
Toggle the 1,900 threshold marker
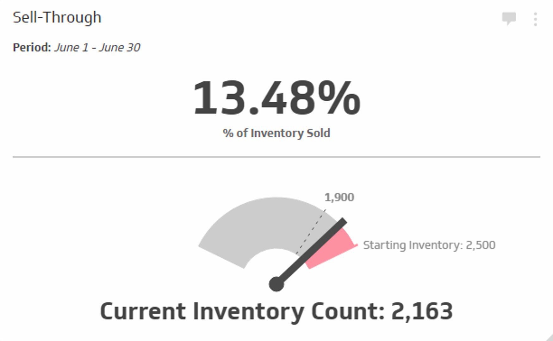pyautogui.click(x=339, y=197)
